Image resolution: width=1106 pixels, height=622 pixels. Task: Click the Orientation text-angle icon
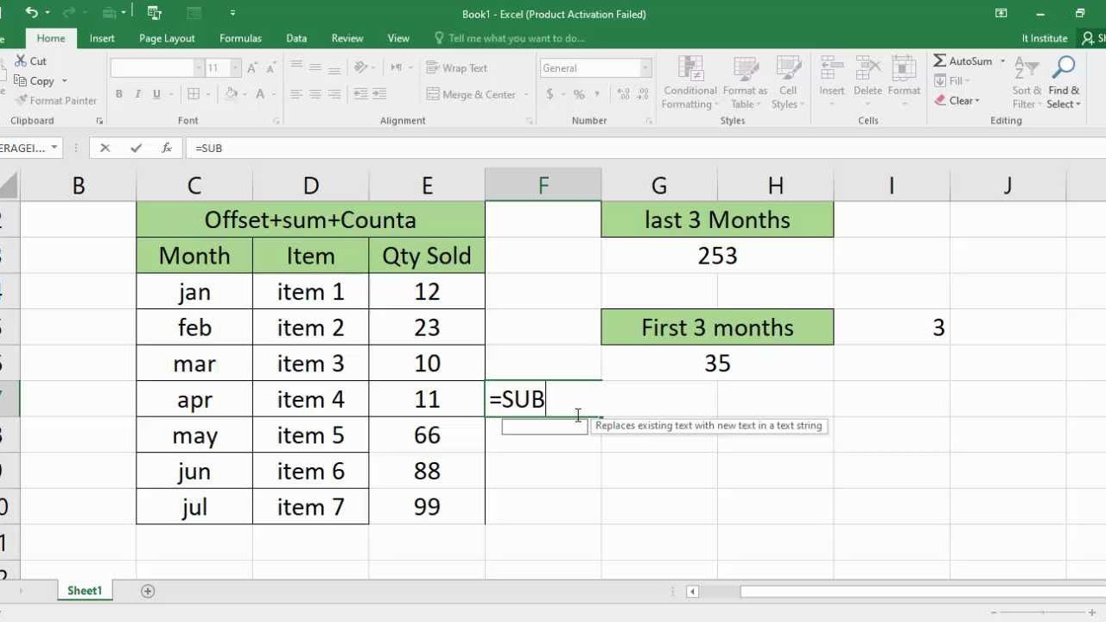363,67
